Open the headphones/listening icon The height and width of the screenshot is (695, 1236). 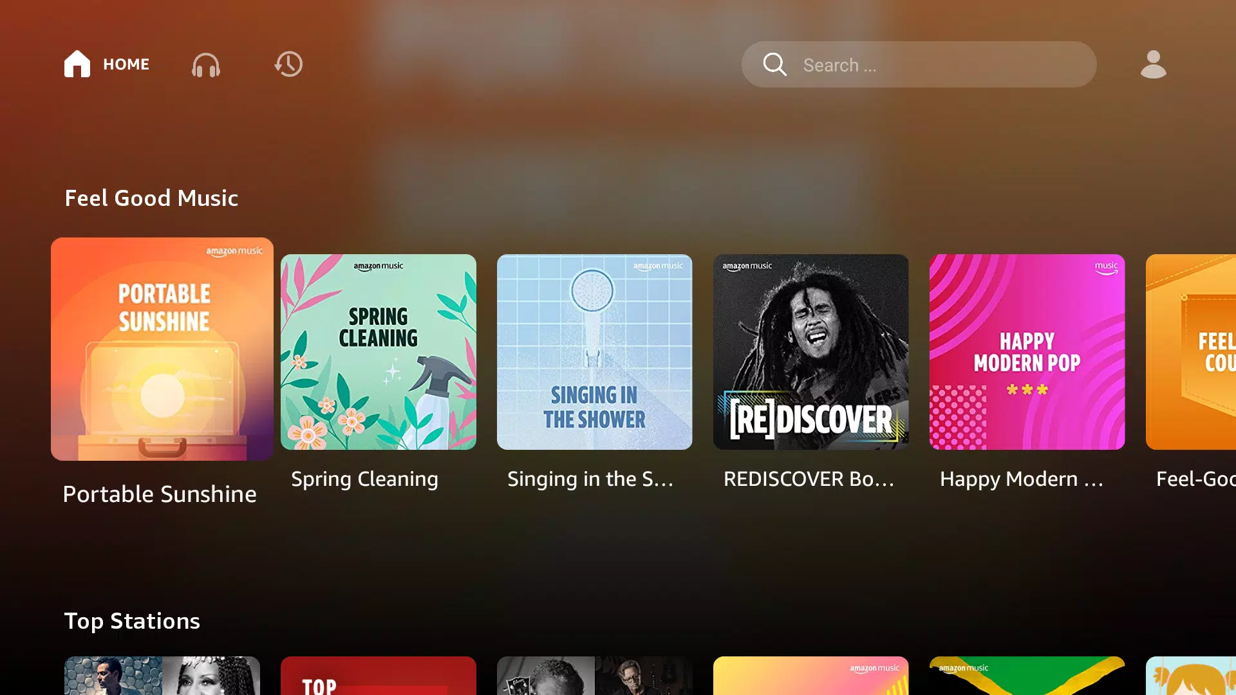click(206, 64)
